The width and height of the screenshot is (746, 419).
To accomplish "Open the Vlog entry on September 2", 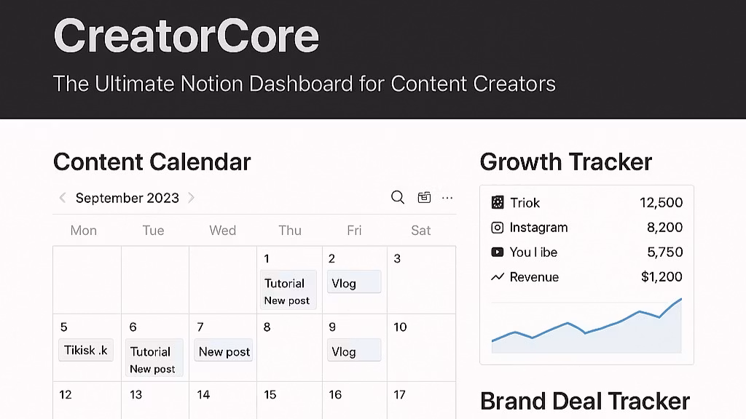I will click(354, 282).
